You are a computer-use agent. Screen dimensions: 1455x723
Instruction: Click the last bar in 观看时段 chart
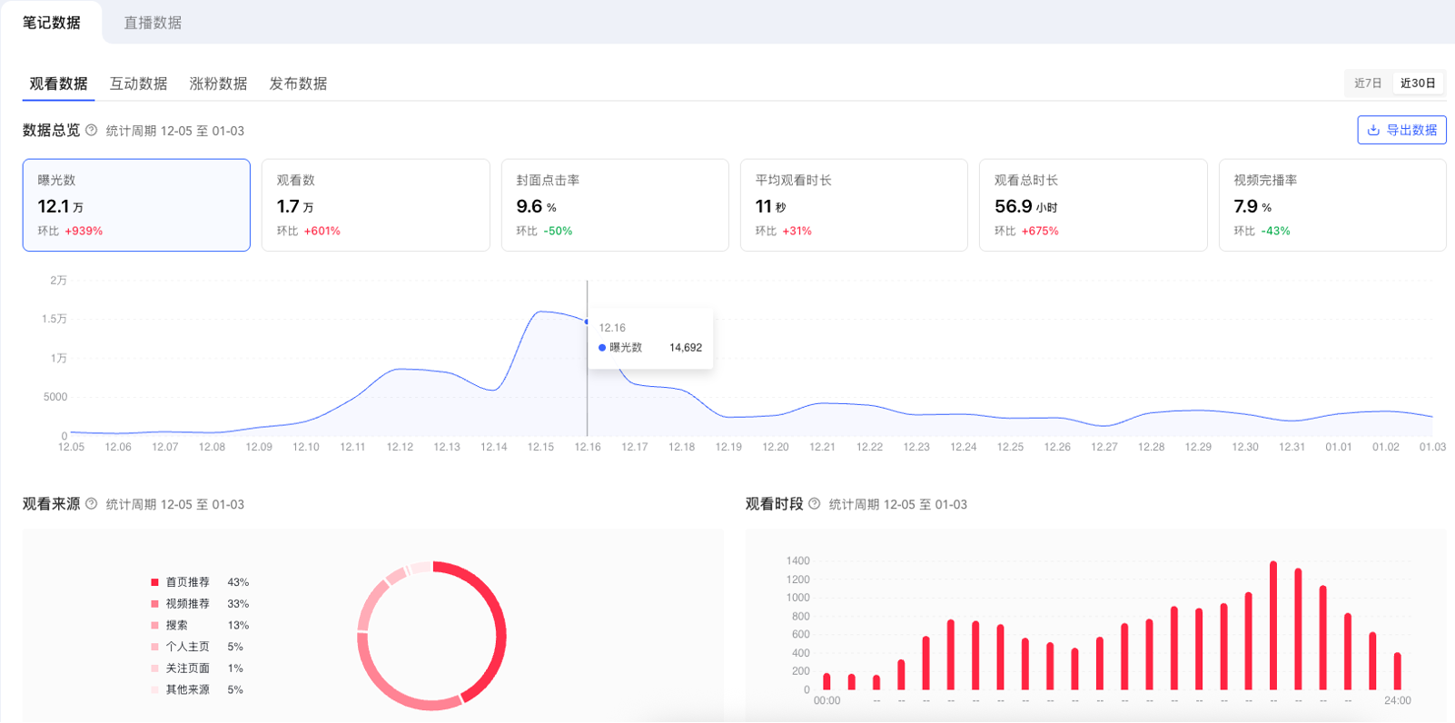coord(1397,671)
